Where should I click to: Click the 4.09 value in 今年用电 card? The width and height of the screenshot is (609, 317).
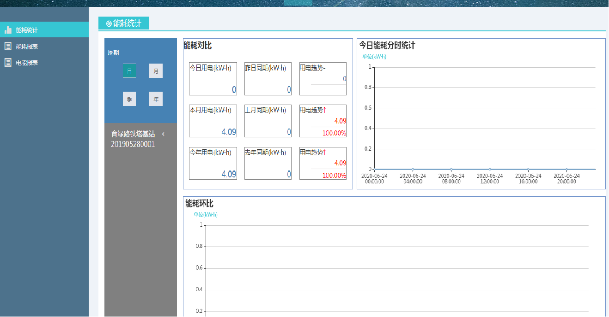click(x=229, y=174)
